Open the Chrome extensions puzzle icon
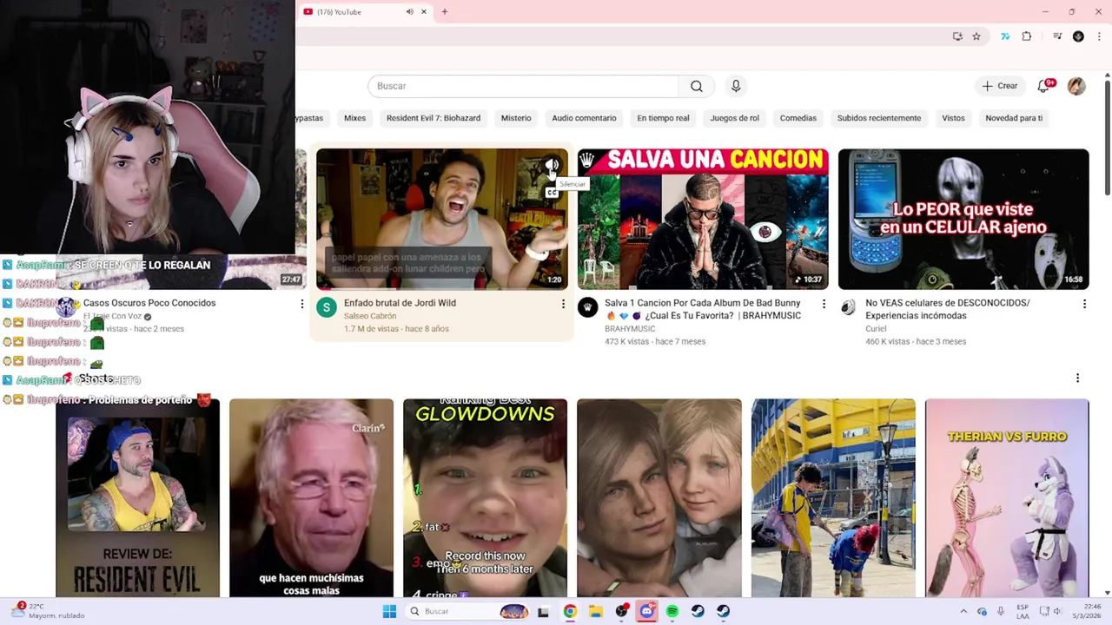Screen dimensions: 1112x625 click(1027, 36)
